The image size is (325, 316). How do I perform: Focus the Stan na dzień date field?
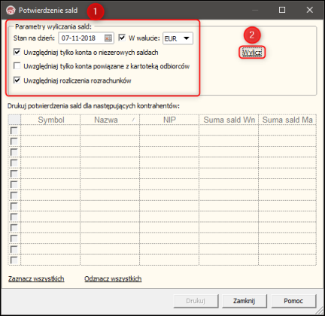82,38
